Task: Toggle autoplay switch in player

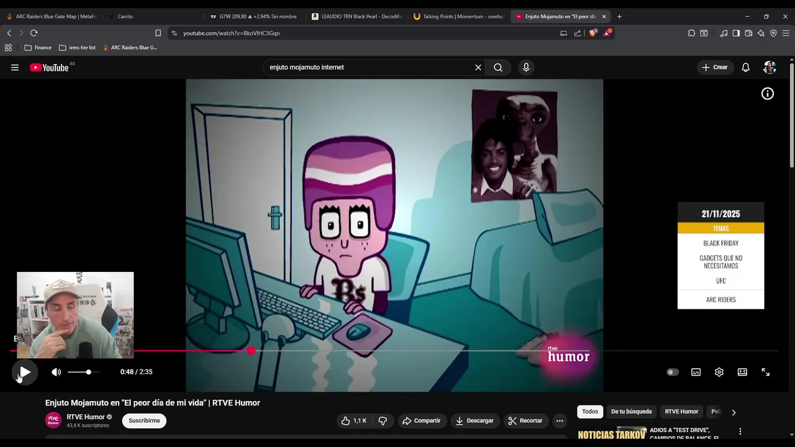Action: click(x=672, y=372)
